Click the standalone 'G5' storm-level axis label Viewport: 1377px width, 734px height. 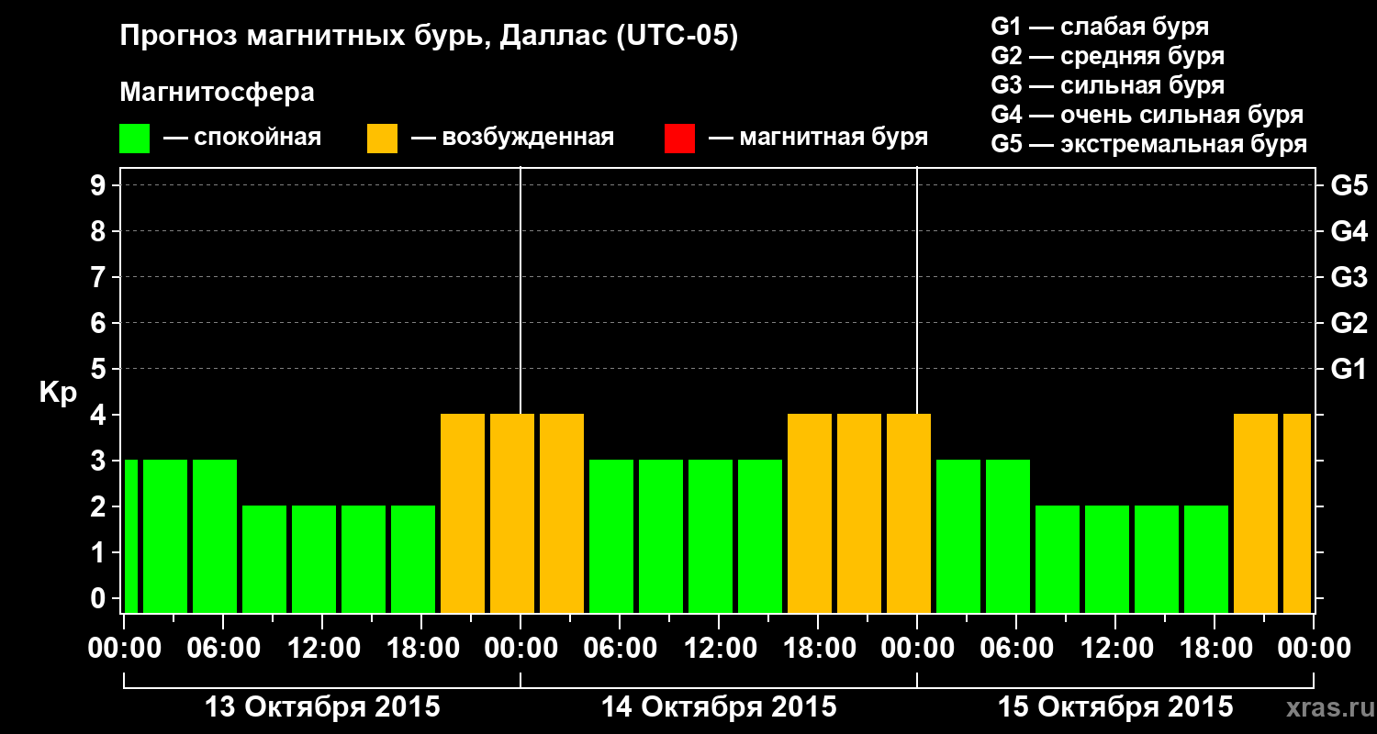1349,185
